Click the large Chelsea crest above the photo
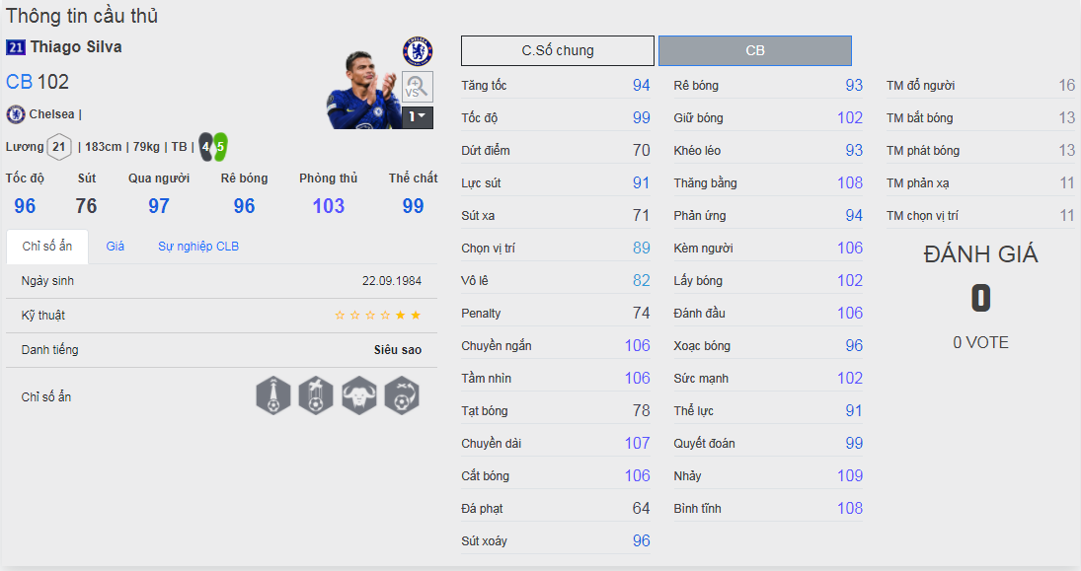The image size is (1081, 571). pyautogui.click(x=418, y=51)
